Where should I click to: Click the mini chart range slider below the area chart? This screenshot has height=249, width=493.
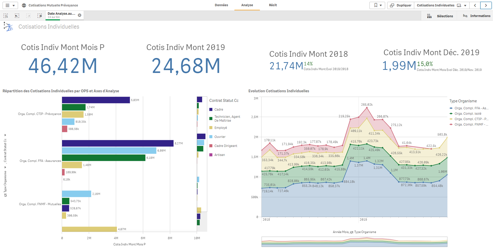coord(354,242)
